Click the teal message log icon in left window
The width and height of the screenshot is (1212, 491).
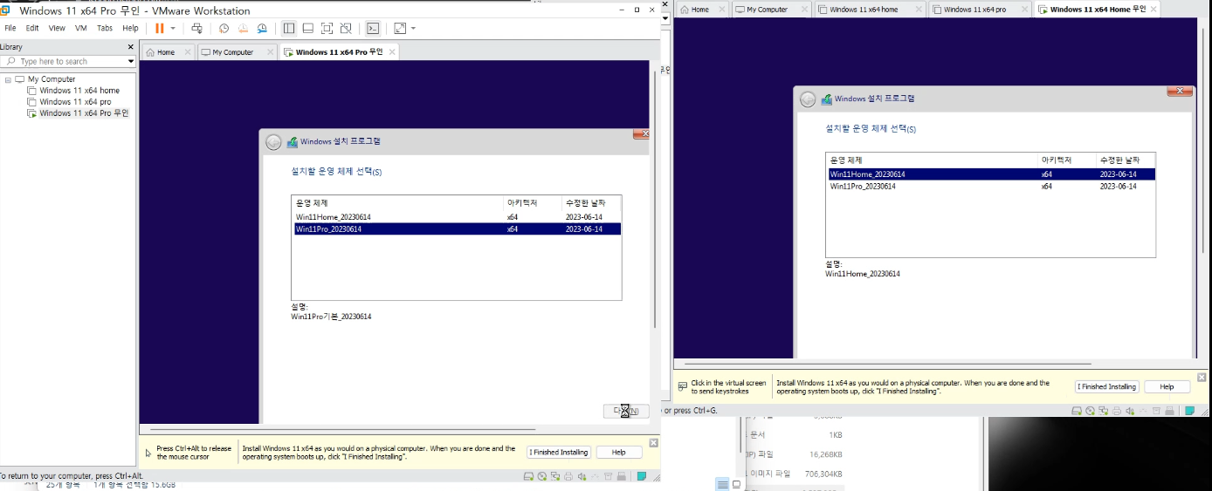[642, 476]
